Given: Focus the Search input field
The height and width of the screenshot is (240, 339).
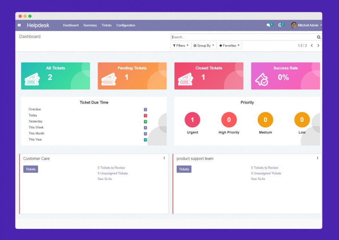Looking at the screenshot, I should click(x=244, y=37).
